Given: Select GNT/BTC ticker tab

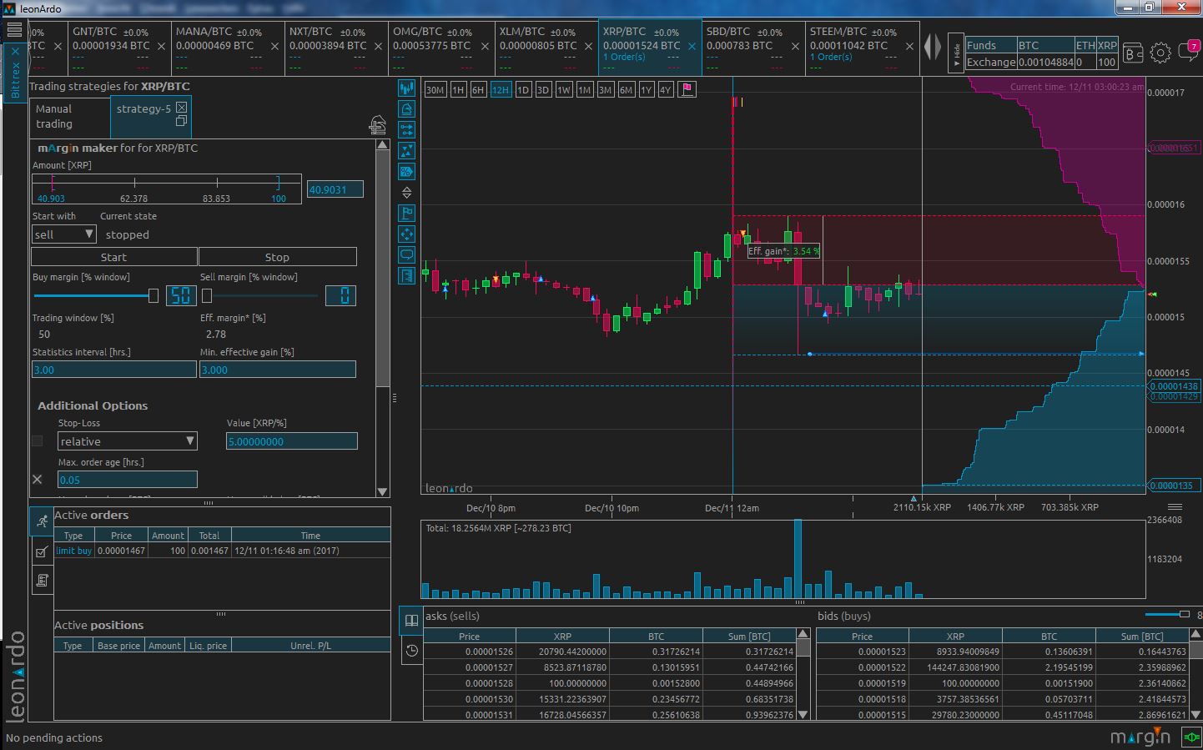Looking at the screenshot, I should (x=118, y=47).
